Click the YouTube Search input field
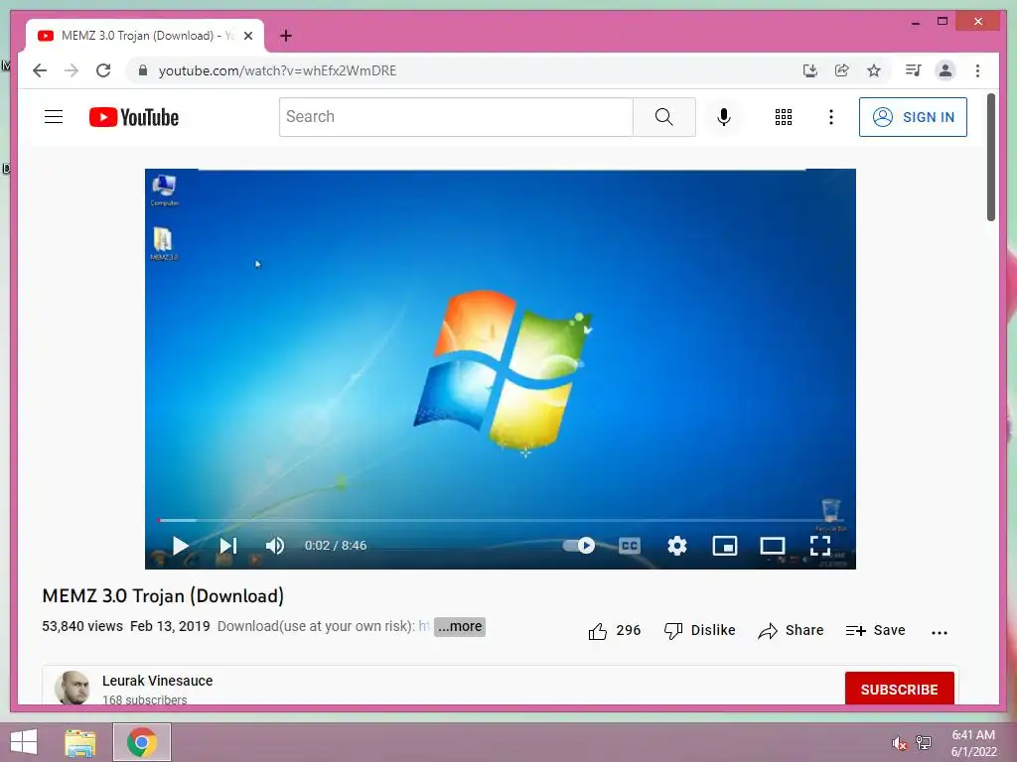Image resolution: width=1017 pixels, height=762 pixels. click(x=456, y=117)
